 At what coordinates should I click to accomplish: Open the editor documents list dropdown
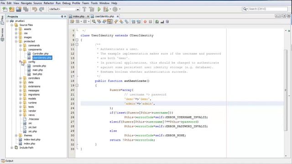click(284, 16)
